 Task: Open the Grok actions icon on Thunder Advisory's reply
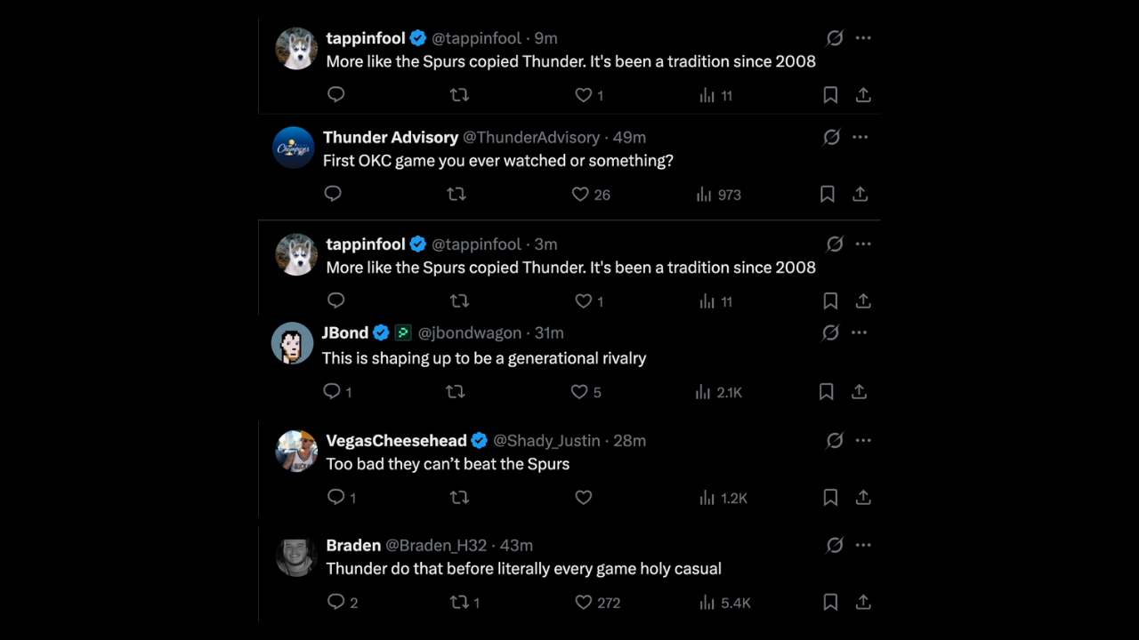pyautogui.click(x=830, y=137)
